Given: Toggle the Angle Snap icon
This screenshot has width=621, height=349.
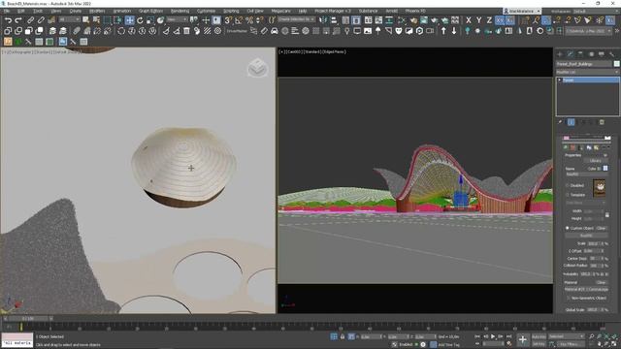Looking at the screenshot, I should coord(239,20).
